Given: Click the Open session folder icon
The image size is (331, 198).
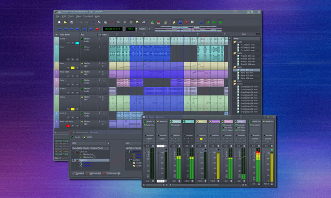Looking at the screenshot, I should pyautogui.click(x=65, y=22).
